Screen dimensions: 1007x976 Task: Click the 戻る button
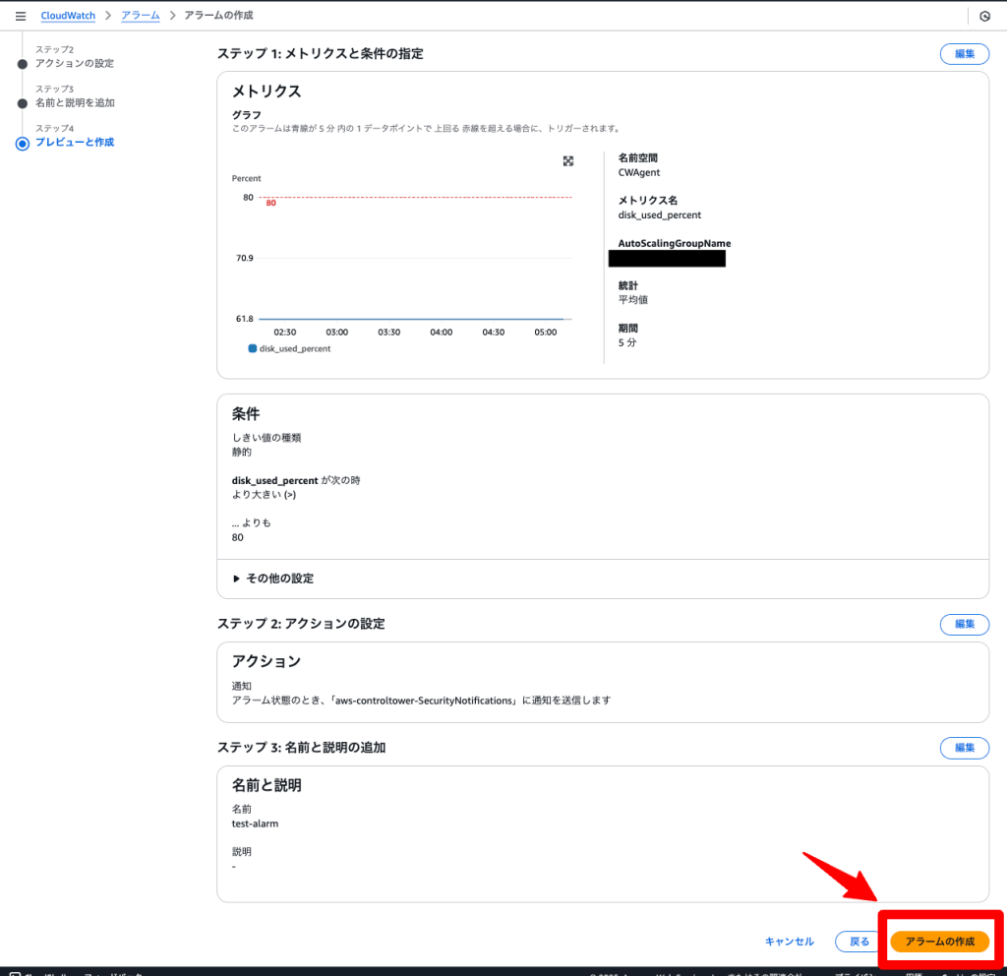[x=859, y=942]
